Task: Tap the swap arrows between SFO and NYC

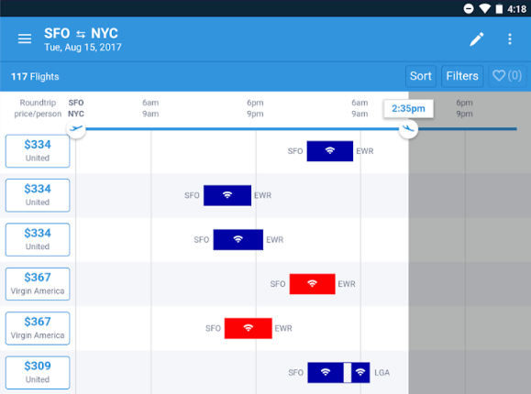Action: [81, 34]
